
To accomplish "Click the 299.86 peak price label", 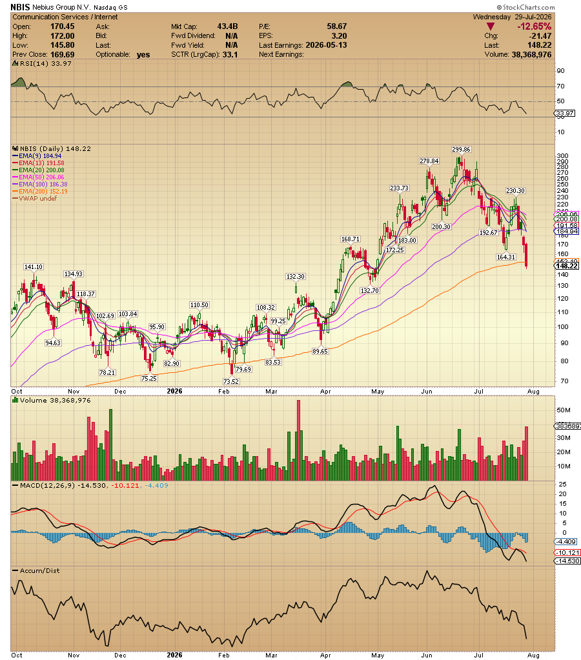I will 461,150.
